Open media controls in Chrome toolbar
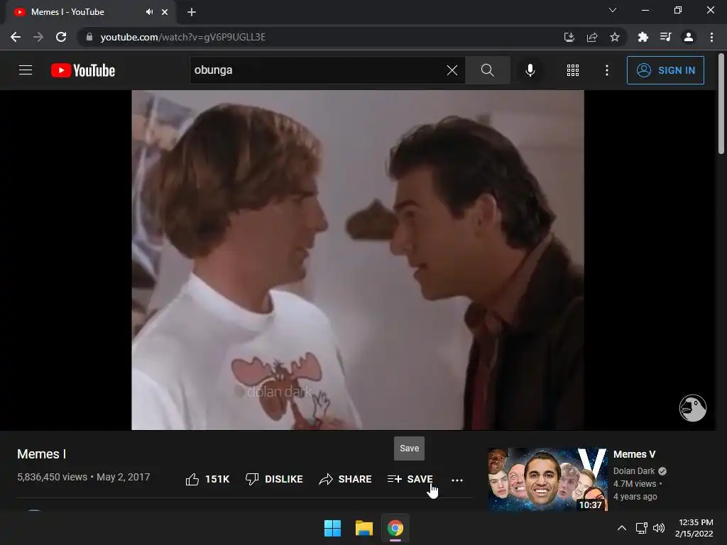This screenshot has width=727, height=545. 665,37
